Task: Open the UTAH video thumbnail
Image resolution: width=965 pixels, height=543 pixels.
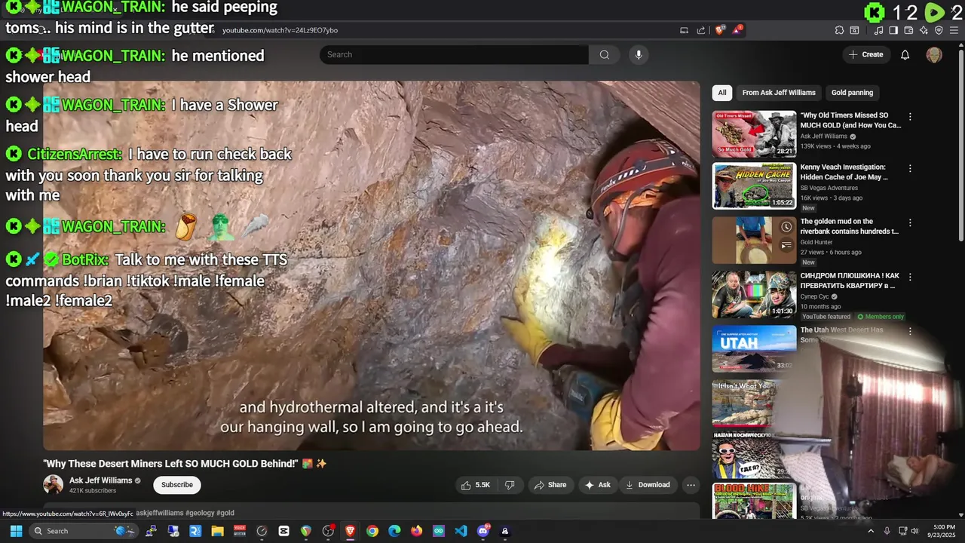Action: pyautogui.click(x=754, y=348)
